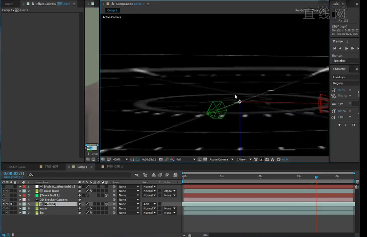Expand the 3D Tracker Camera layer properties
The width and height of the screenshot is (367, 237).
(21, 199)
